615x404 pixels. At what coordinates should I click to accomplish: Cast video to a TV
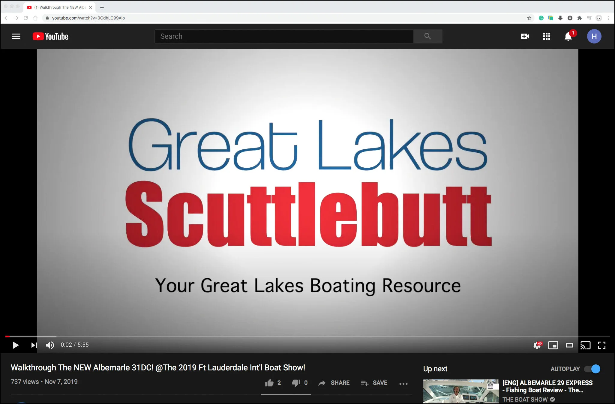point(585,345)
